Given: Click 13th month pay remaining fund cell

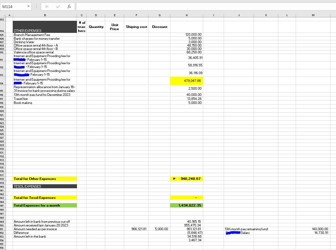Looking at the screenshot, I should (x=246, y=229).
